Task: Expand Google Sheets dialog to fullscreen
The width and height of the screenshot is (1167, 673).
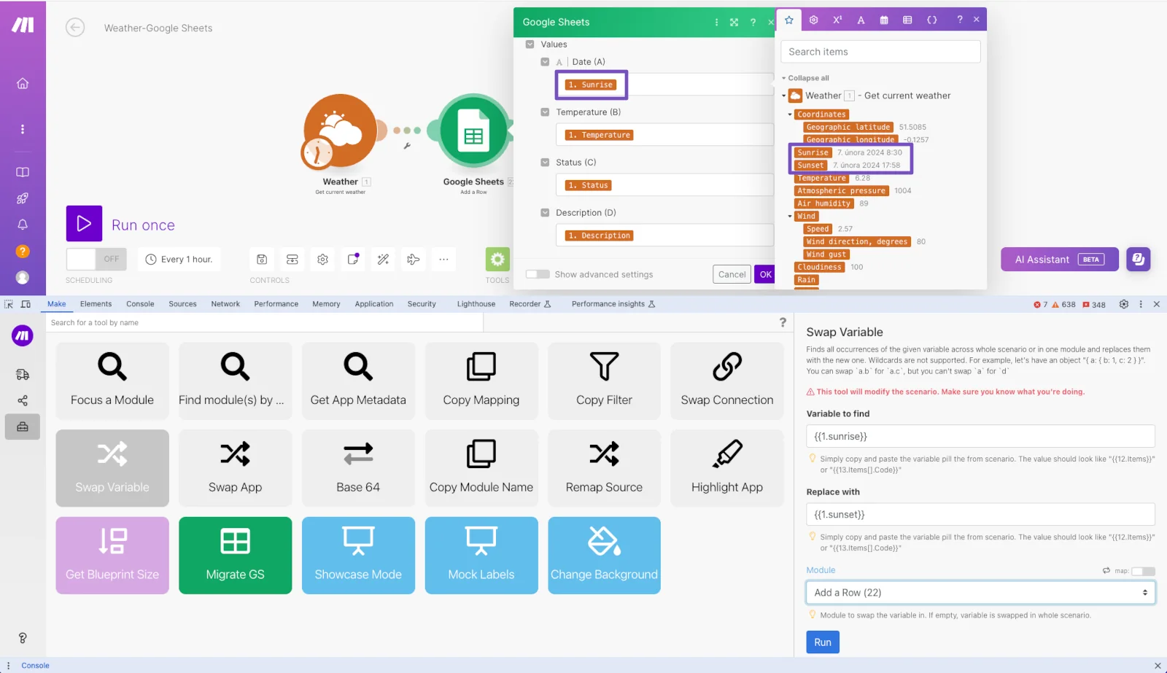Action: click(734, 22)
